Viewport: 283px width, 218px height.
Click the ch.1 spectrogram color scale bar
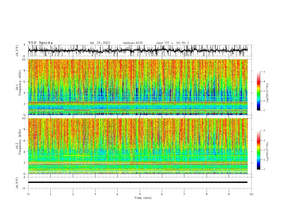[x=258, y=91]
